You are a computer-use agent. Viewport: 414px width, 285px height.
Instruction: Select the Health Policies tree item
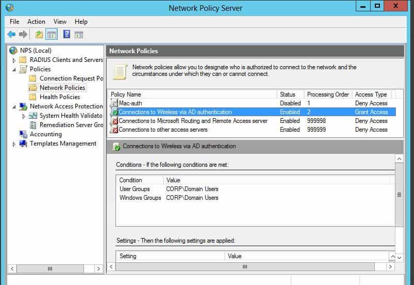(x=60, y=97)
